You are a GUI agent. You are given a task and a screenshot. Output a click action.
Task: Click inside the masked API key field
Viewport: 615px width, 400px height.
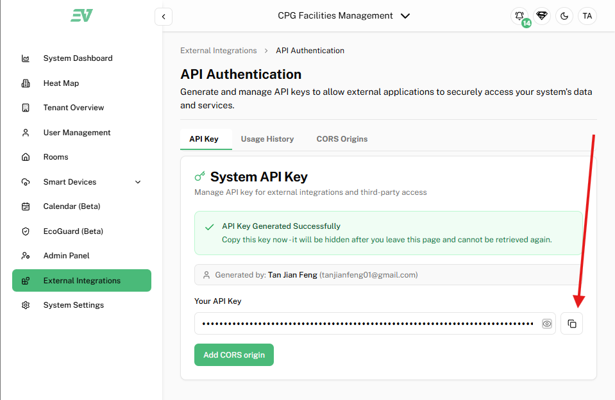click(x=367, y=324)
